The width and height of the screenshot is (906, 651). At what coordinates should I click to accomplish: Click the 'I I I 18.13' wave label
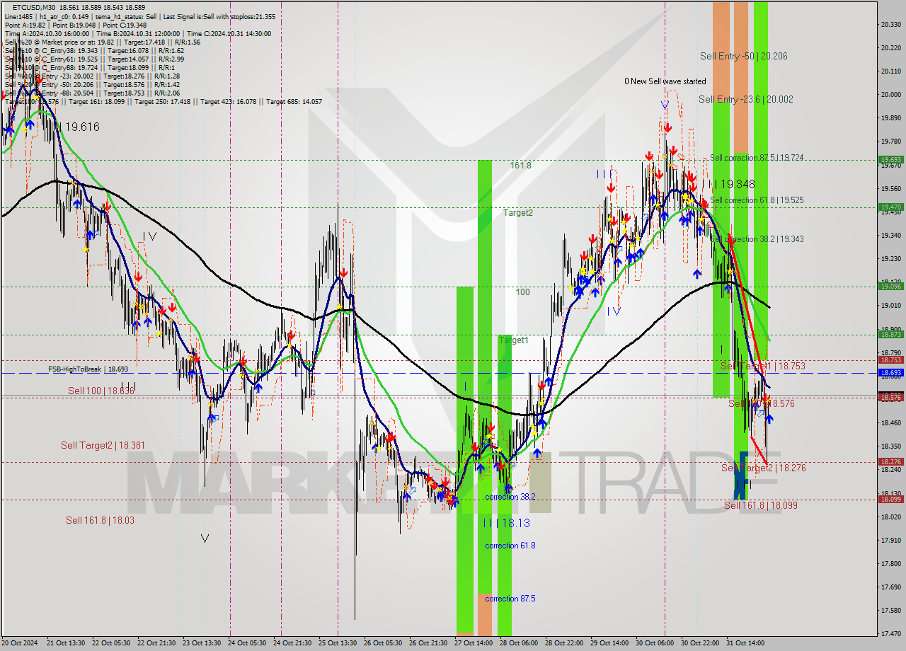point(506,523)
